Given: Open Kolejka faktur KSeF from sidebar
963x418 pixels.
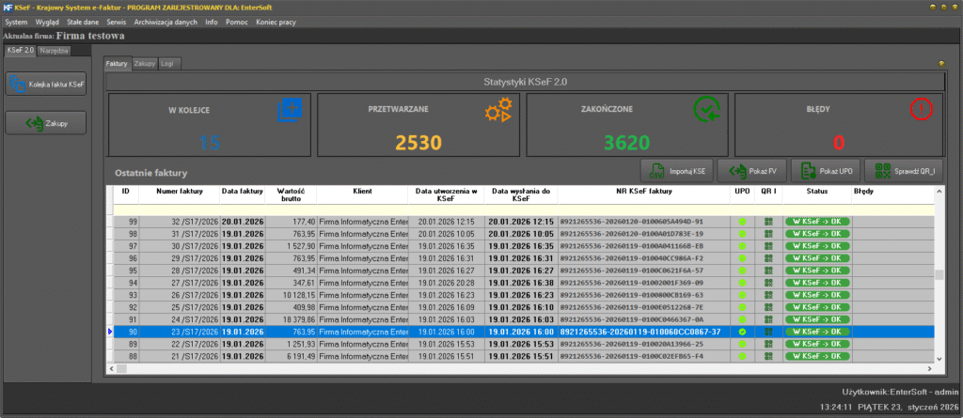Looking at the screenshot, I should (46, 85).
